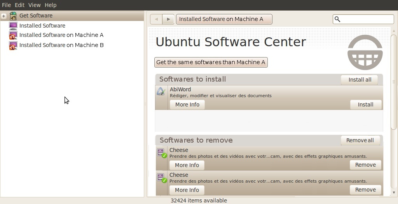Click the Machine A sidebar icon

pyautogui.click(x=13, y=35)
